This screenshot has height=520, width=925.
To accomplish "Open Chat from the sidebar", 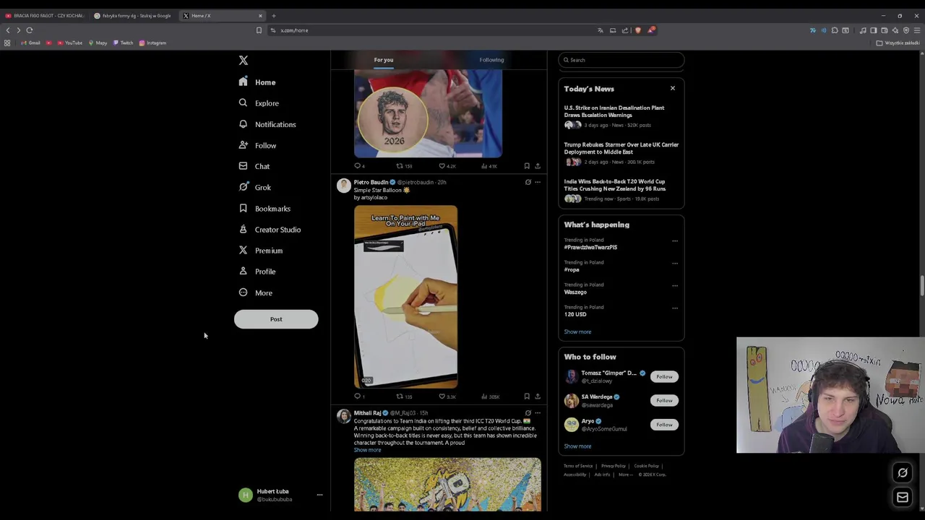I will click(254, 166).
